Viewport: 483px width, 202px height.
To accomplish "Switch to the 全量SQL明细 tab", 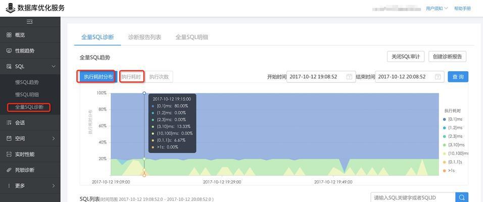I will coord(192,37).
